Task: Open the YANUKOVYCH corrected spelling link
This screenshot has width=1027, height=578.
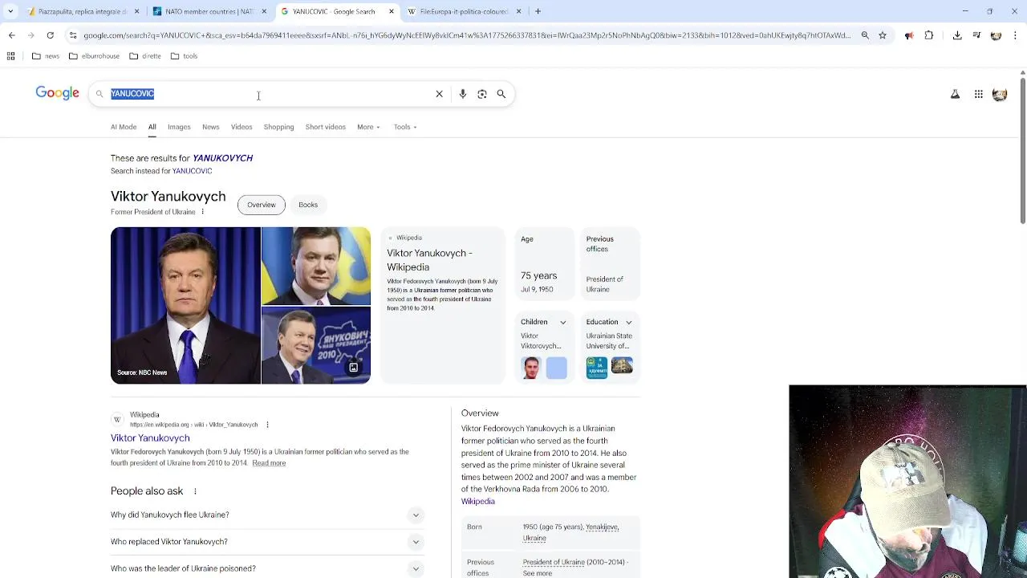Action: [223, 158]
